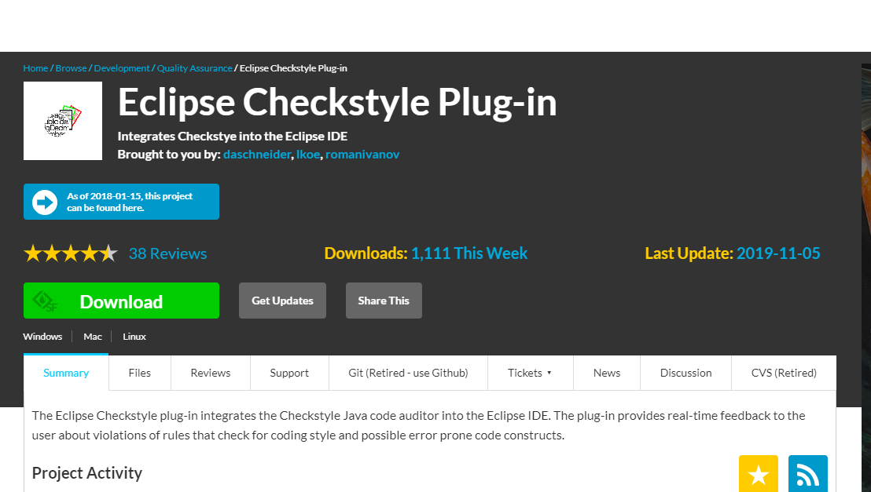Switch to the Summary tab
Viewport: 871px width, 492px height.
point(66,373)
